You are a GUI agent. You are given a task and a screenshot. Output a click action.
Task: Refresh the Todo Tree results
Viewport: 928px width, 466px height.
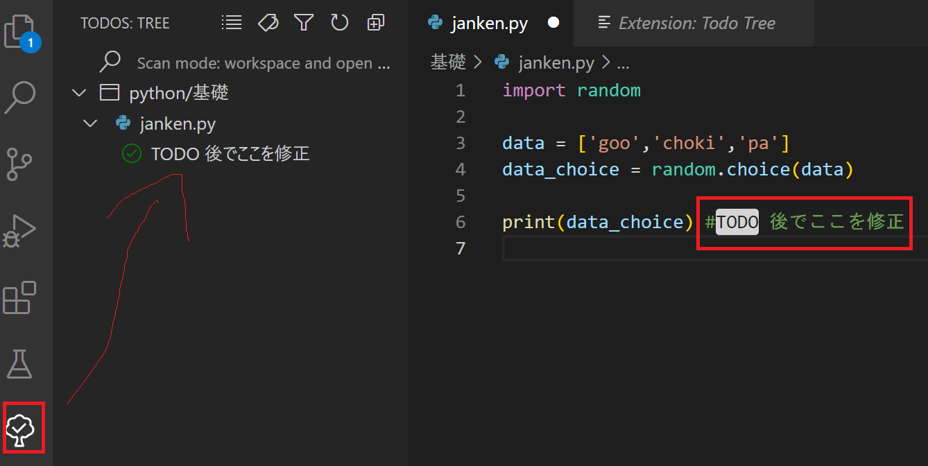(x=339, y=21)
